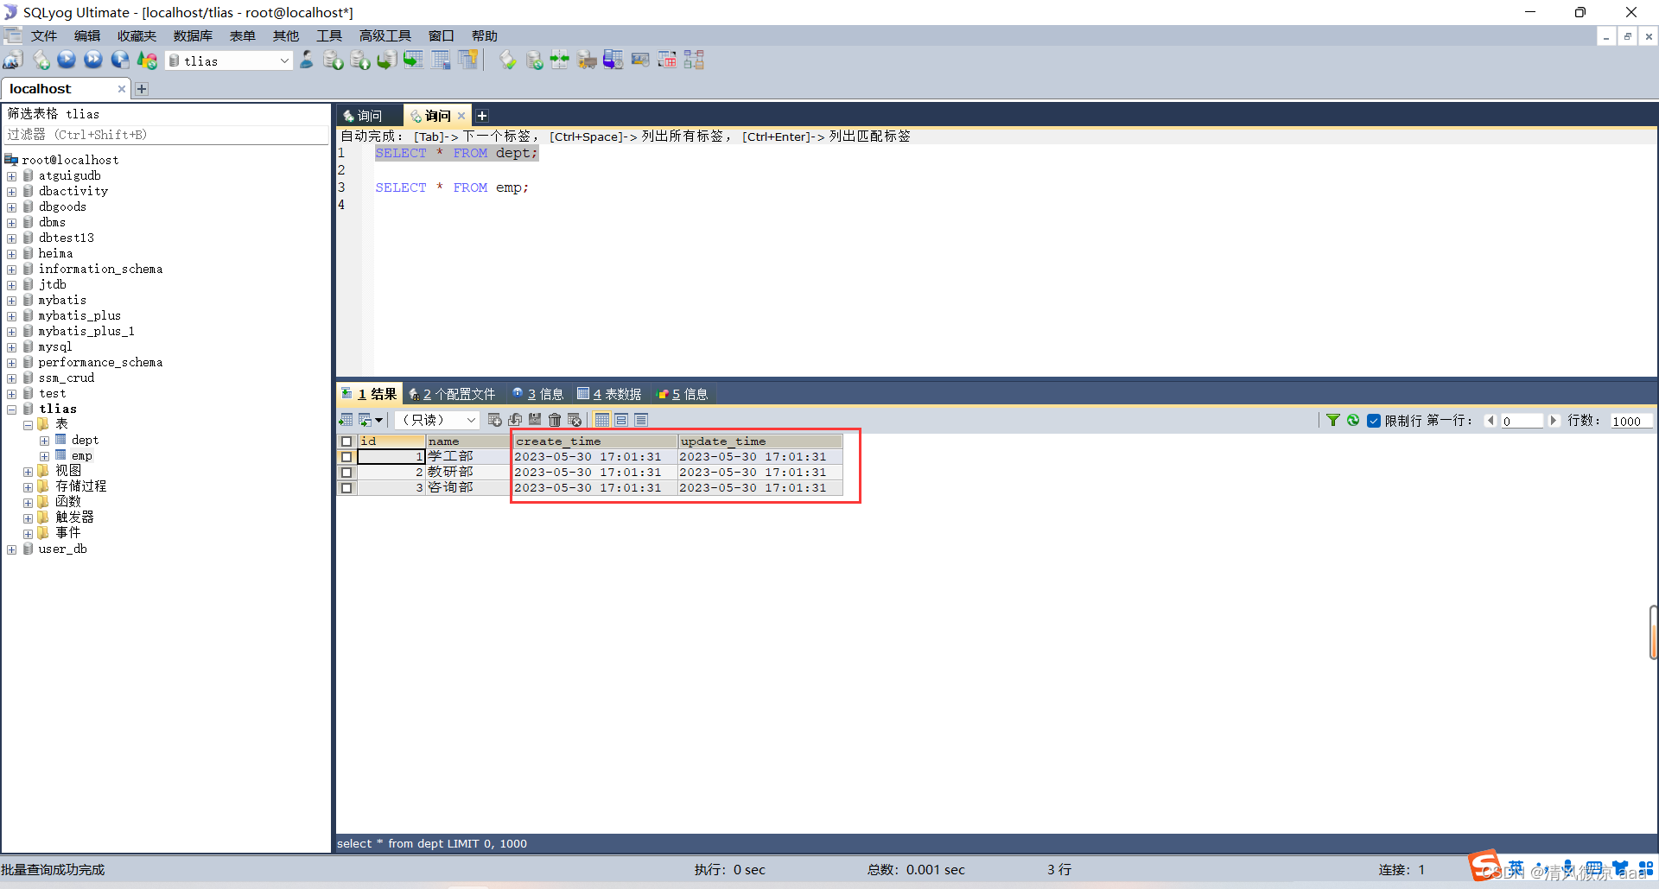This screenshot has height=889, width=1659.
Task: Switch to text view icon
Action: [641, 420]
